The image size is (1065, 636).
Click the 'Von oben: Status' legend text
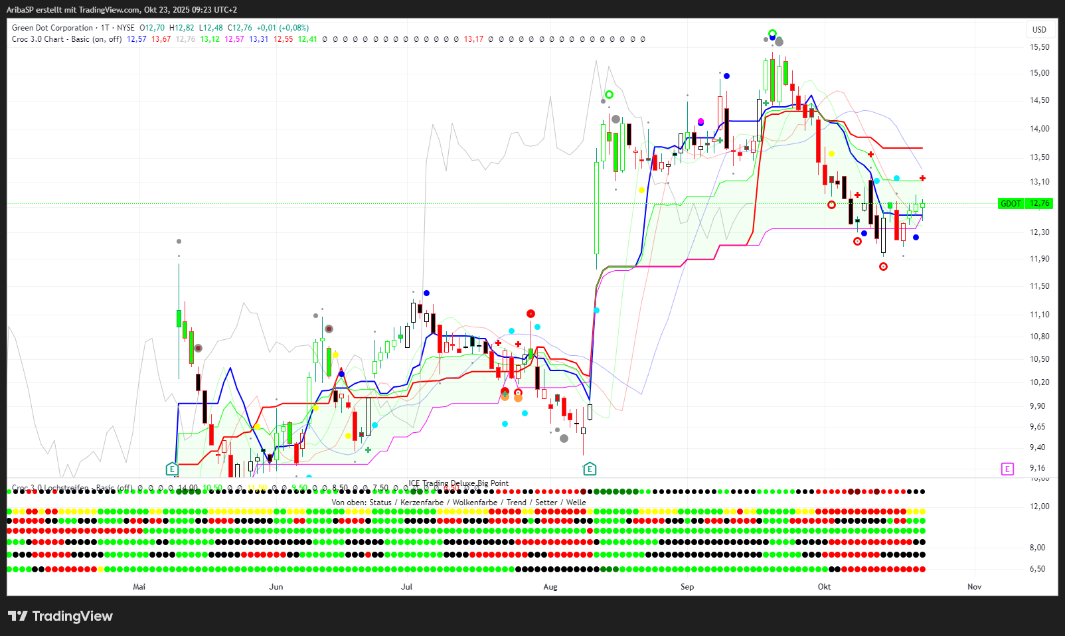pyautogui.click(x=362, y=503)
